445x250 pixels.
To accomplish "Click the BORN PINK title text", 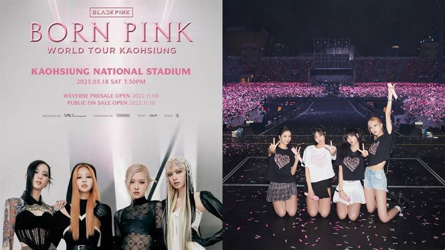I will [111, 32].
